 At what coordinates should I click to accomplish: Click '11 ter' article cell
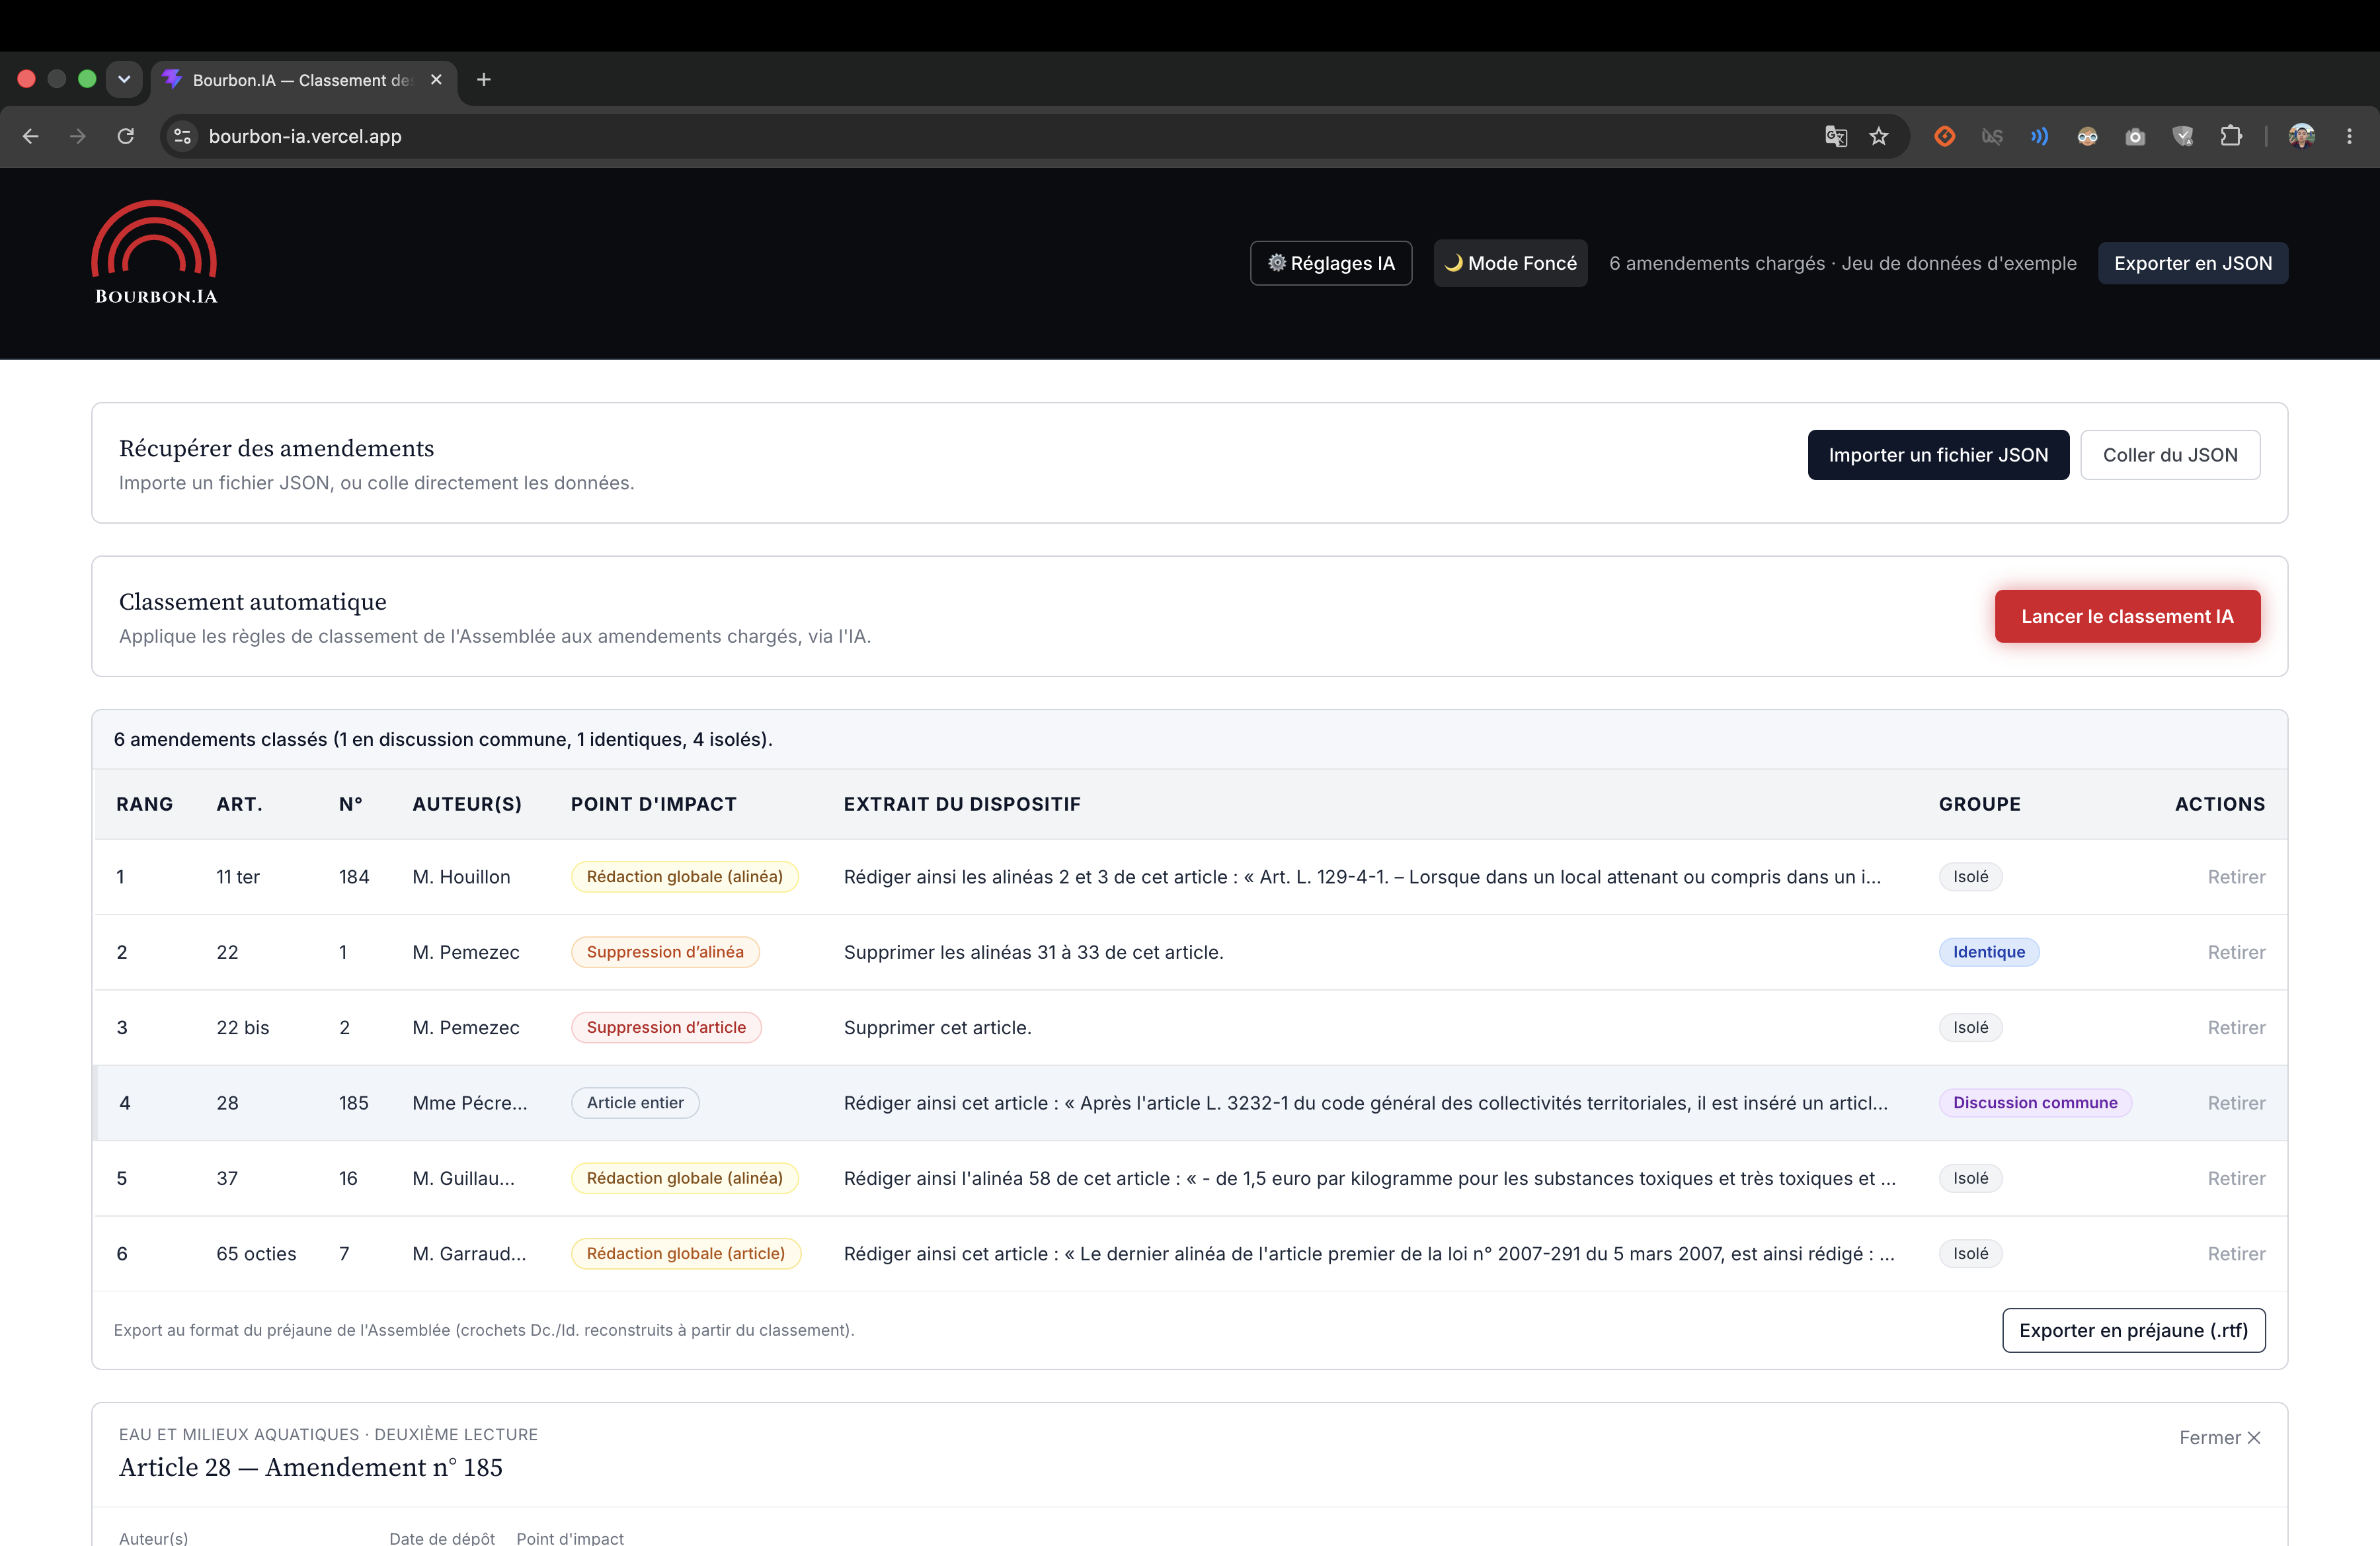[238, 877]
